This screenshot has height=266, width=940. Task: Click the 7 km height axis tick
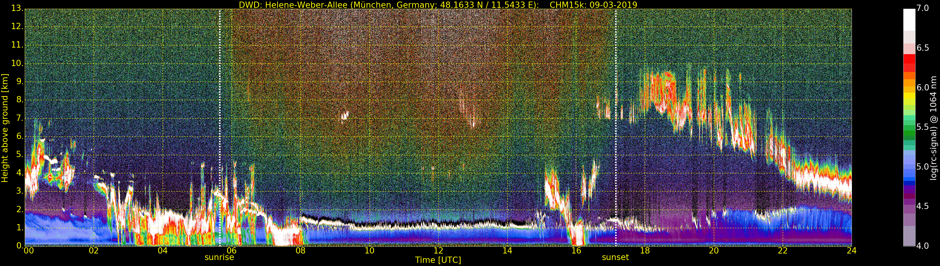pyautogui.click(x=20, y=118)
